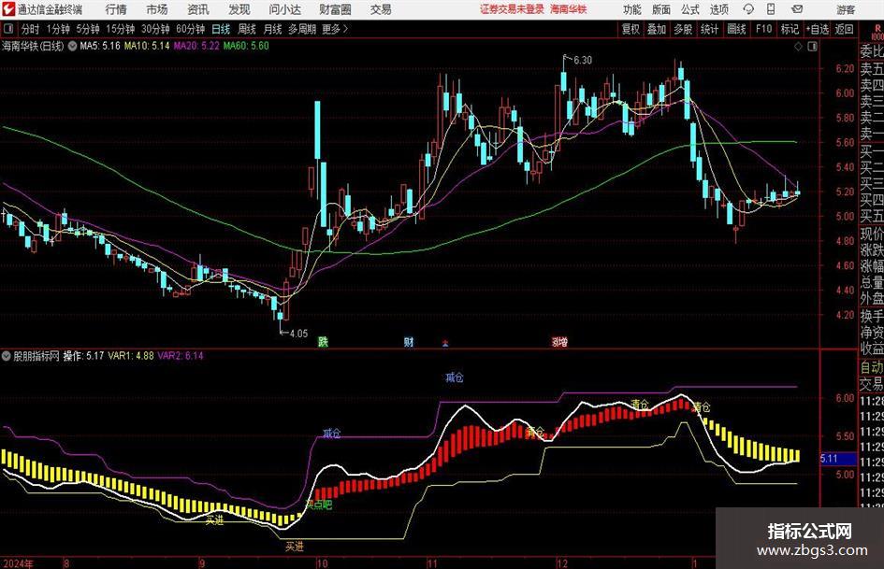Screen dimensions: 884x569
Task: Switch to the 月线 monthly tab
Action: click(x=272, y=29)
